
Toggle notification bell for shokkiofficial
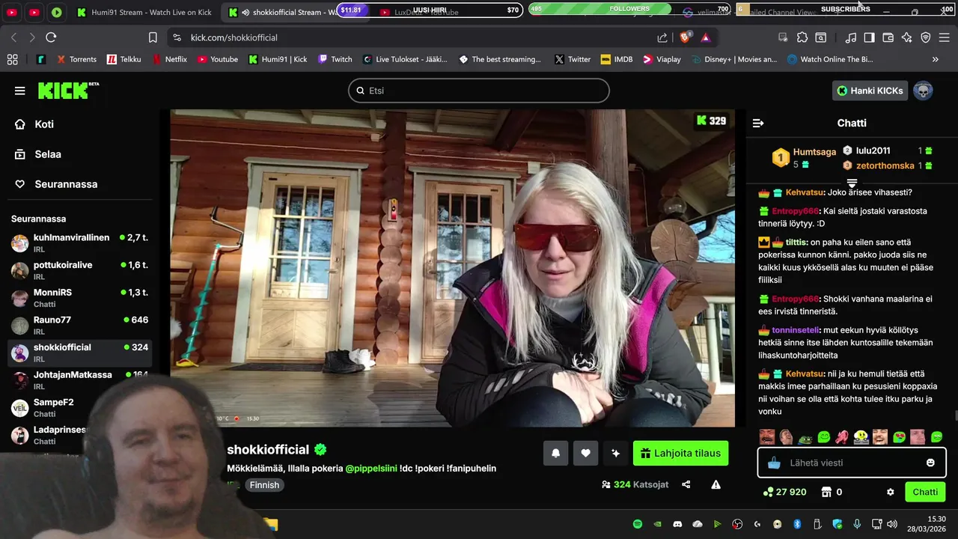(555, 453)
